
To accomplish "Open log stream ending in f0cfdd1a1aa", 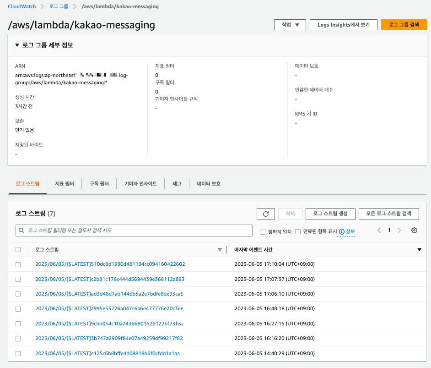I will click(108, 353).
